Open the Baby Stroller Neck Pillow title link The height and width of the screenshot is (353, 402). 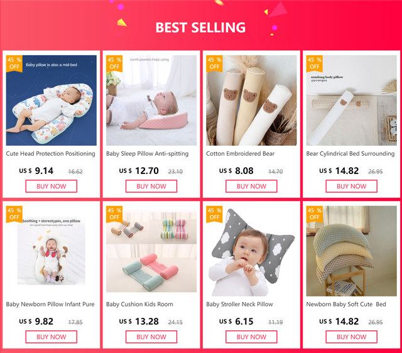239,304
